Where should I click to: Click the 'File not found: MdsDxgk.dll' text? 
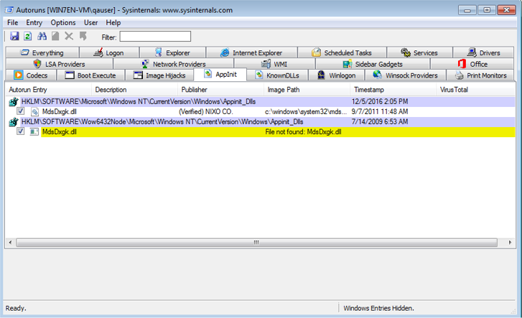pos(303,132)
